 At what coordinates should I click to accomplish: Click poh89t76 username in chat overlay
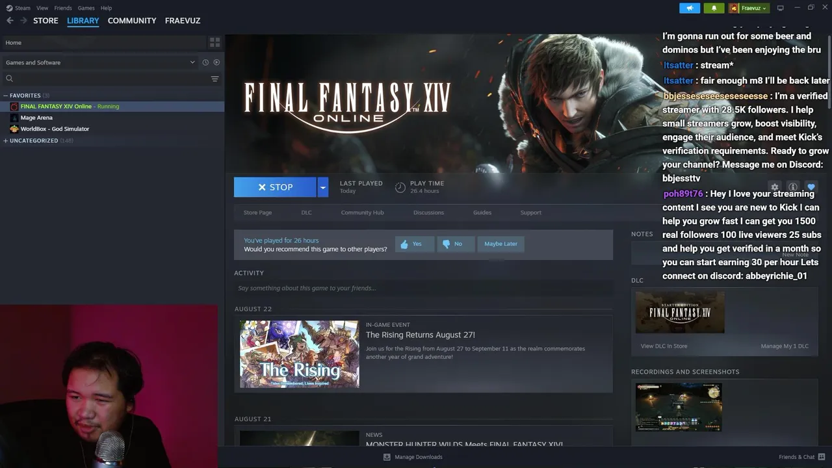click(x=683, y=194)
